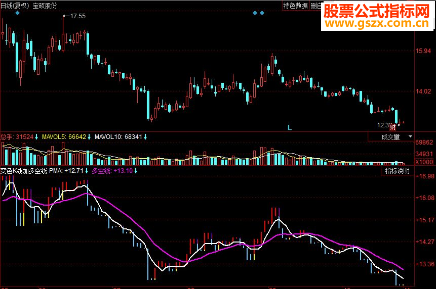Image resolution: width=436 pixels, height=289 pixels.
Task: Click the +16.08 indicator axis label
Action: point(424,198)
